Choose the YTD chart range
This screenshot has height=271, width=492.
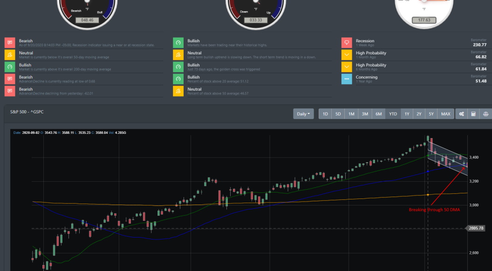click(x=393, y=114)
